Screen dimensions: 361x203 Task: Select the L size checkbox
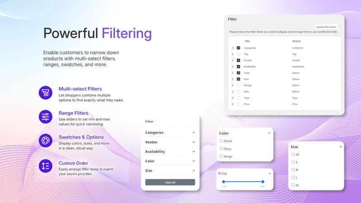[x=293, y=177]
